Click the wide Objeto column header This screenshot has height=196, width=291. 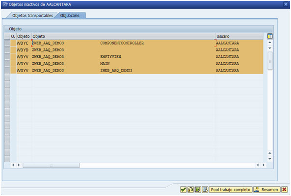point(124,36)
